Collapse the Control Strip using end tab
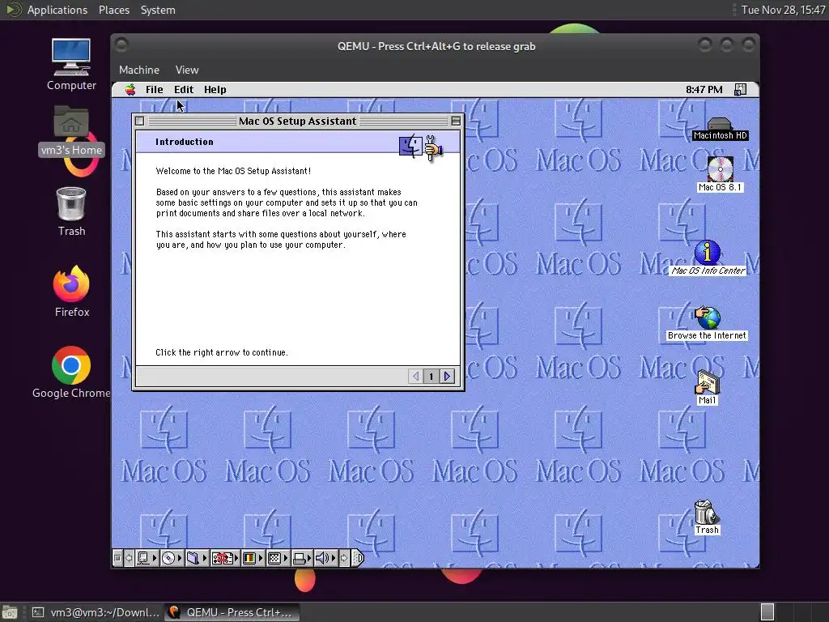Viewport: 829px width, 622px height. [x=358, y=558]
